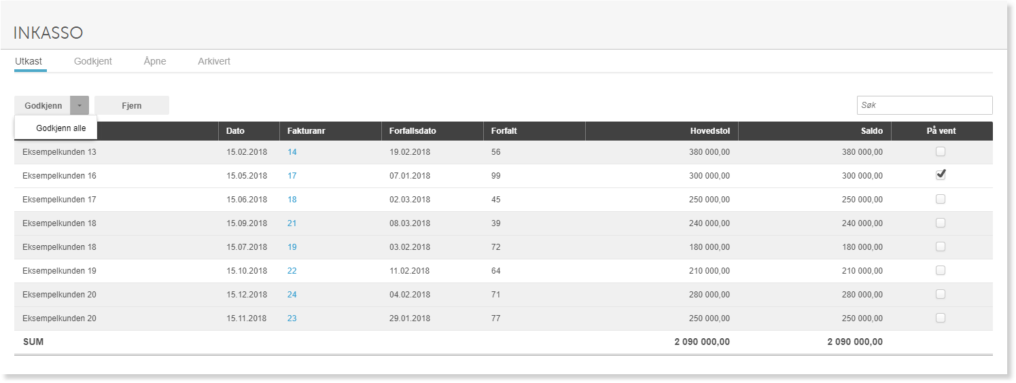Click due date 29.01.2018
Image resolution: width=1016 pixels, height=383 pixels.
tap(410, 318)
